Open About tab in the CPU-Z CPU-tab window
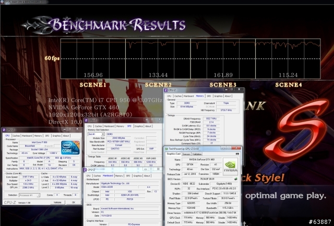The image size is (334, 226). [66, 136]
